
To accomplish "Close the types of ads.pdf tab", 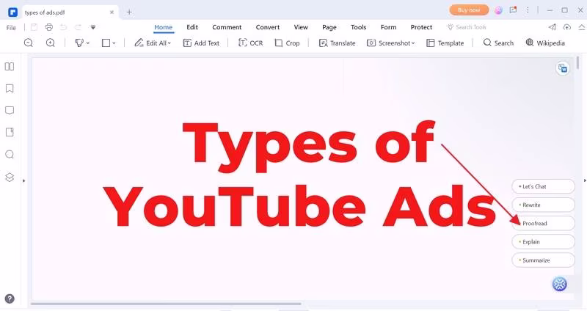I will coord(112,12).
